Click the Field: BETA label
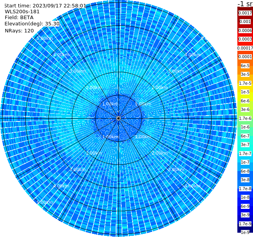 pyautogui.click(x=19, y=18)
